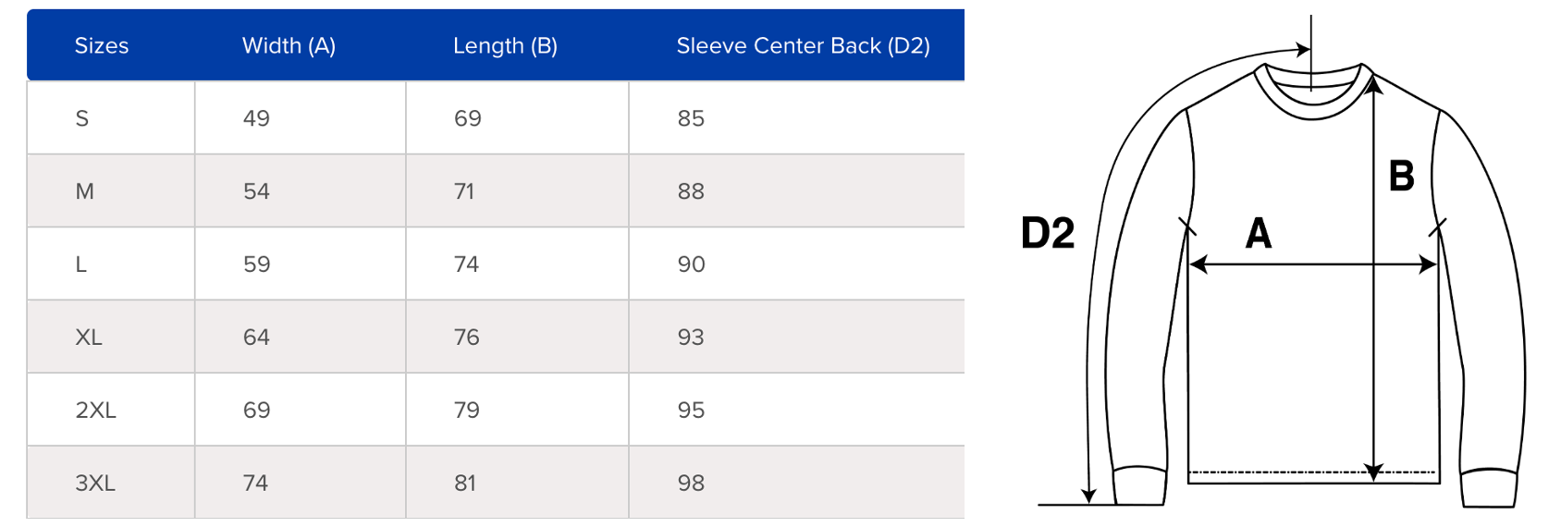
Task: Click width value 49 for size S
Action: pos(256,118)
